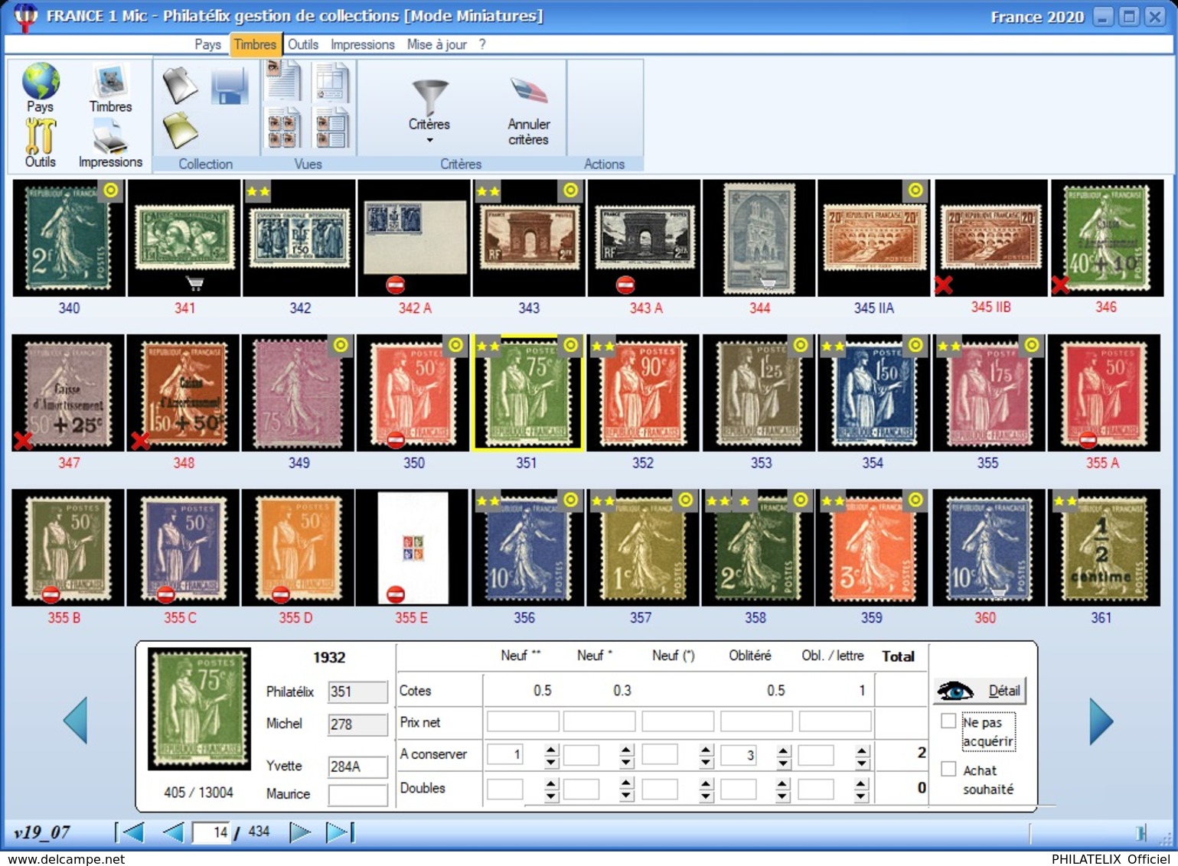The width and height of the screenshot is (1178, 866).
Task: Select stamp thumbnail 345 IIA
Action: [x=874, y=238]
